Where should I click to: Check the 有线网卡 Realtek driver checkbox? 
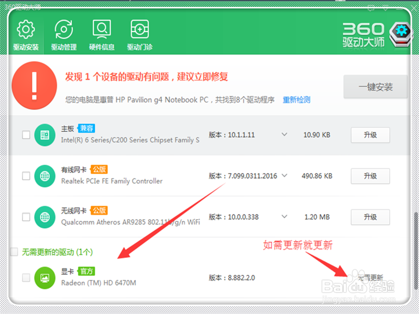click(x=26, y=176)
